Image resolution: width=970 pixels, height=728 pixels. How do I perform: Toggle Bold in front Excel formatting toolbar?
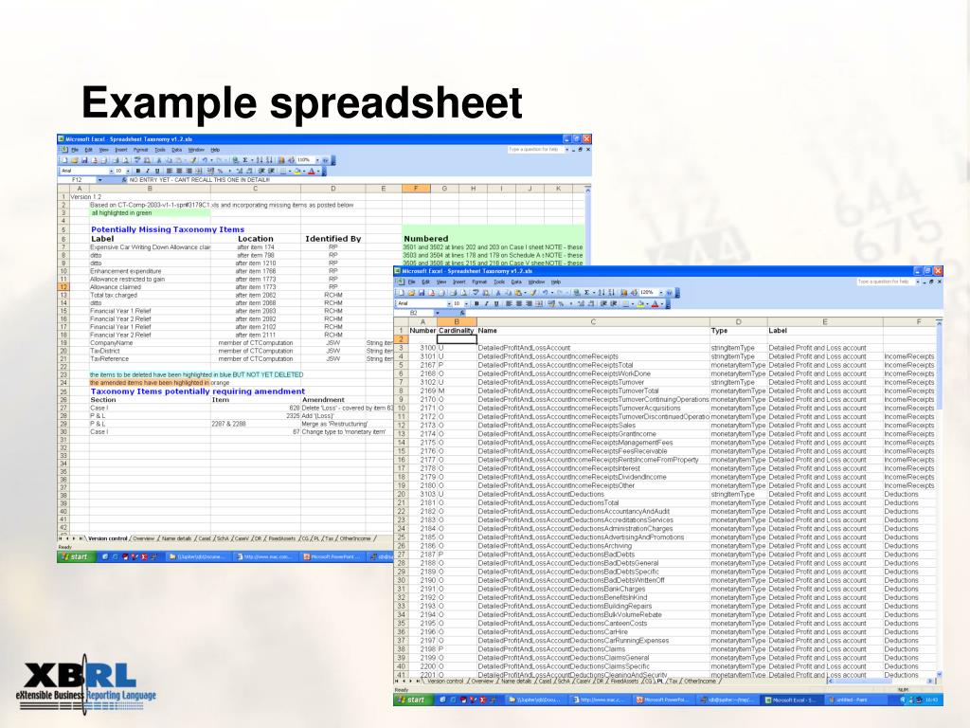click(476, 303)
